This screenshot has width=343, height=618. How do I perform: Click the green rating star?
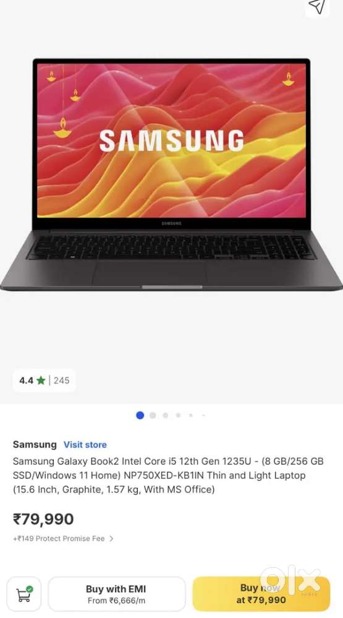(x=41, y=380)
